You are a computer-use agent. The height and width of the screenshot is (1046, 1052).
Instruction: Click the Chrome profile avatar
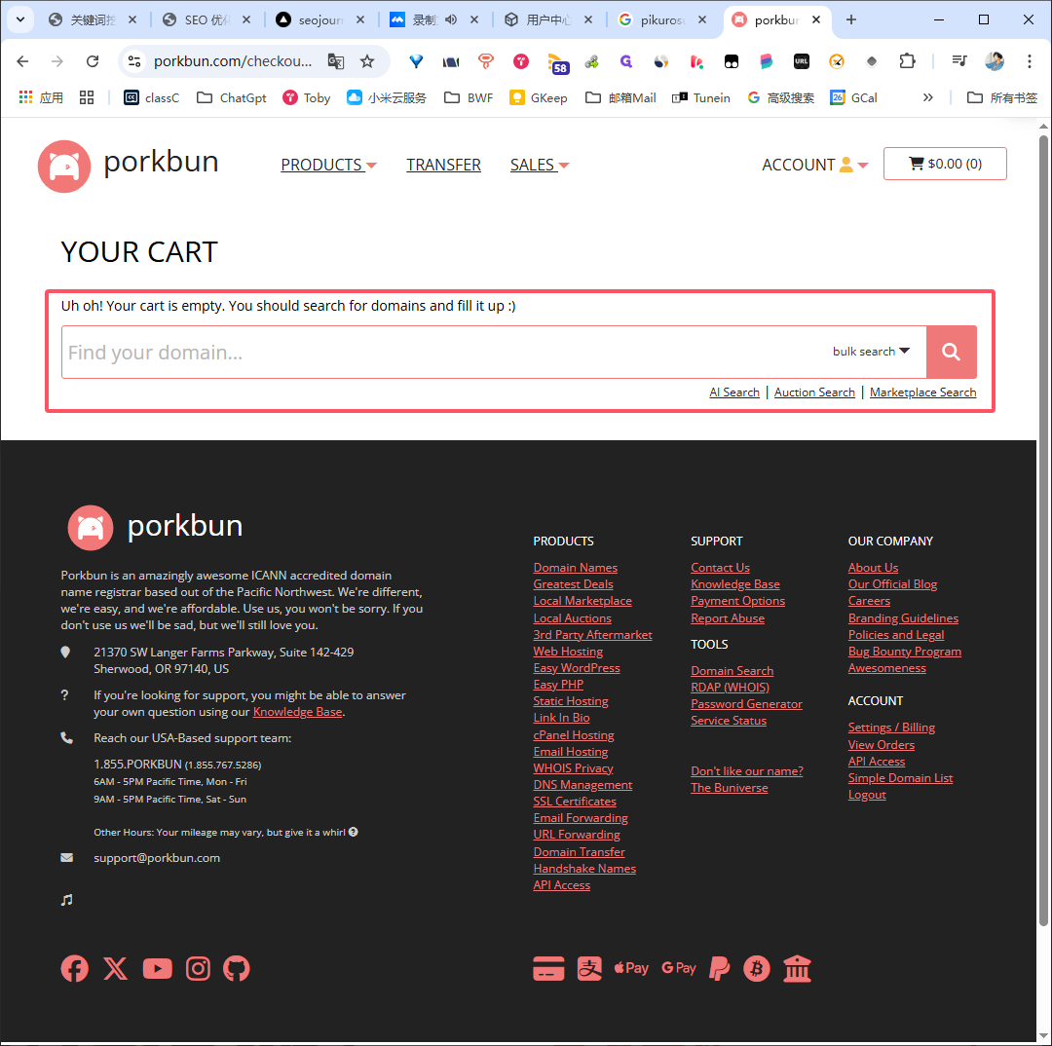995,61
